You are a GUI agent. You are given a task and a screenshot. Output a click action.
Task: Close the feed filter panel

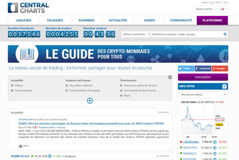pyautogui.click(x=170, y=77)
